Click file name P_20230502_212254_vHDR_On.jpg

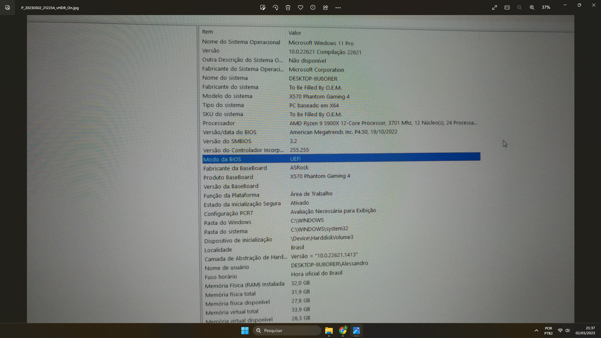tap(50, 8)
